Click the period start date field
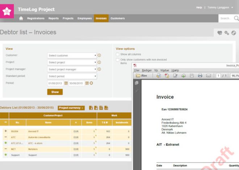 55,83
